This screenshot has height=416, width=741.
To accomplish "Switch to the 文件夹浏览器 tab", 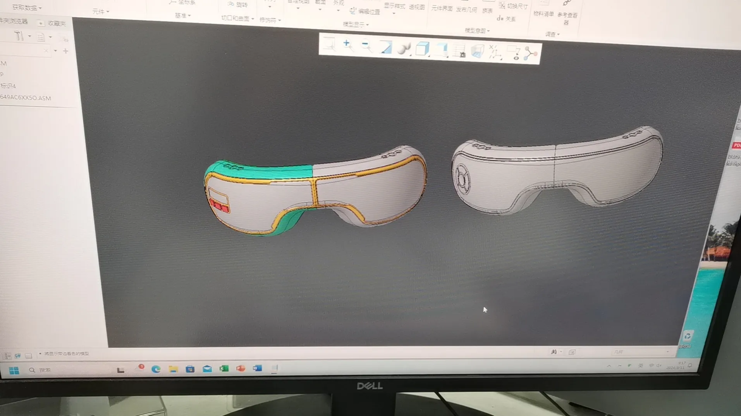I will pyautogui.click(x=14, y=21).
